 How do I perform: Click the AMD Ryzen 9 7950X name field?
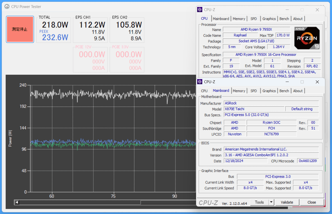point(256,29)
